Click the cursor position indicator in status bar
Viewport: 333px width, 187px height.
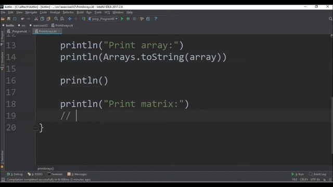point(294,180)
